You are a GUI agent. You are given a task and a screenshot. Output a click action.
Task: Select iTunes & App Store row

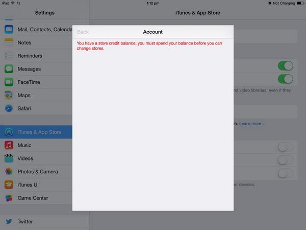(x=36, y=132)
